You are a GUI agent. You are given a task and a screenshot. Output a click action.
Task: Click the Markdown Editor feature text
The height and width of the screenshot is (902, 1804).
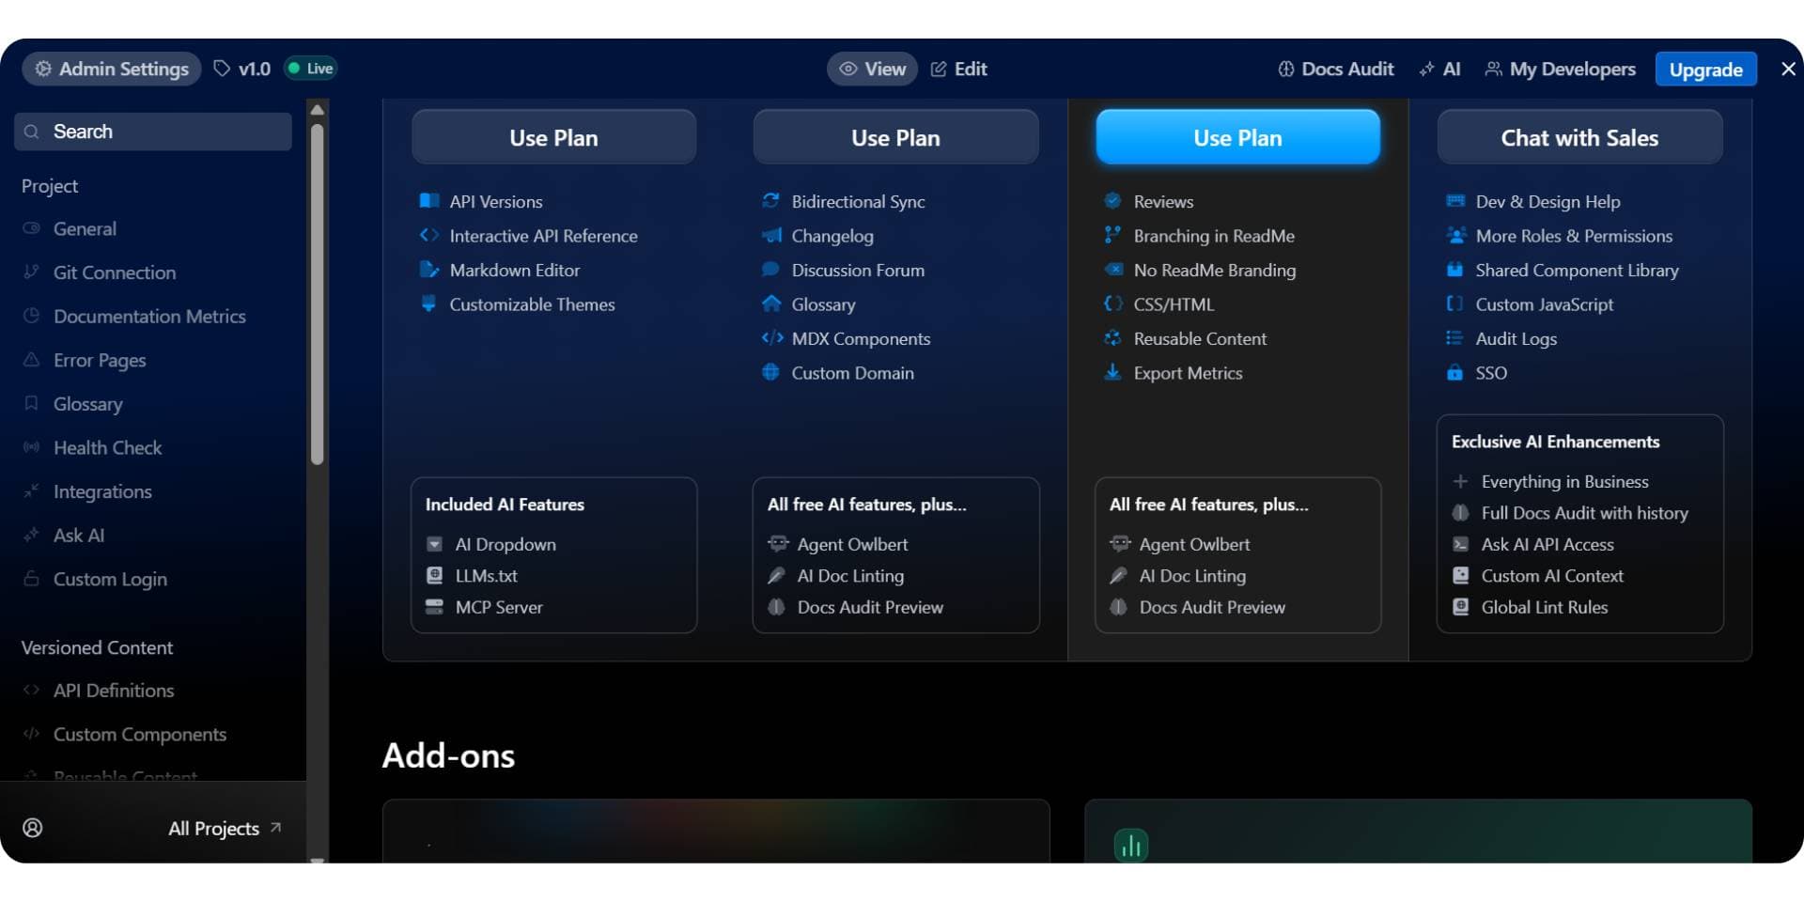pos(514,270)
